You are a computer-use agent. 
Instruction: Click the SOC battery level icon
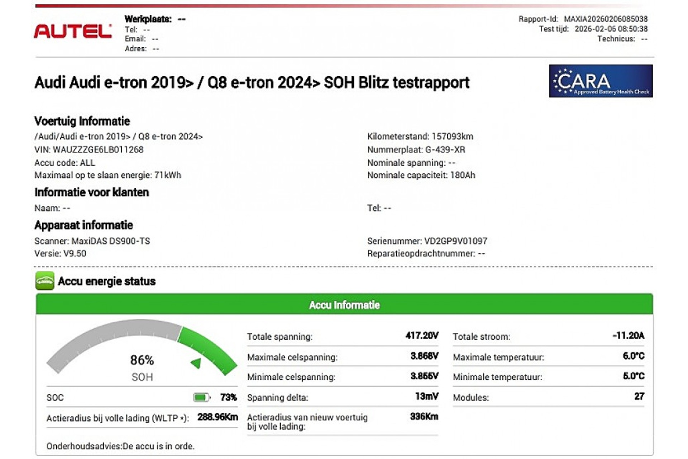click(x=202, y=397)
